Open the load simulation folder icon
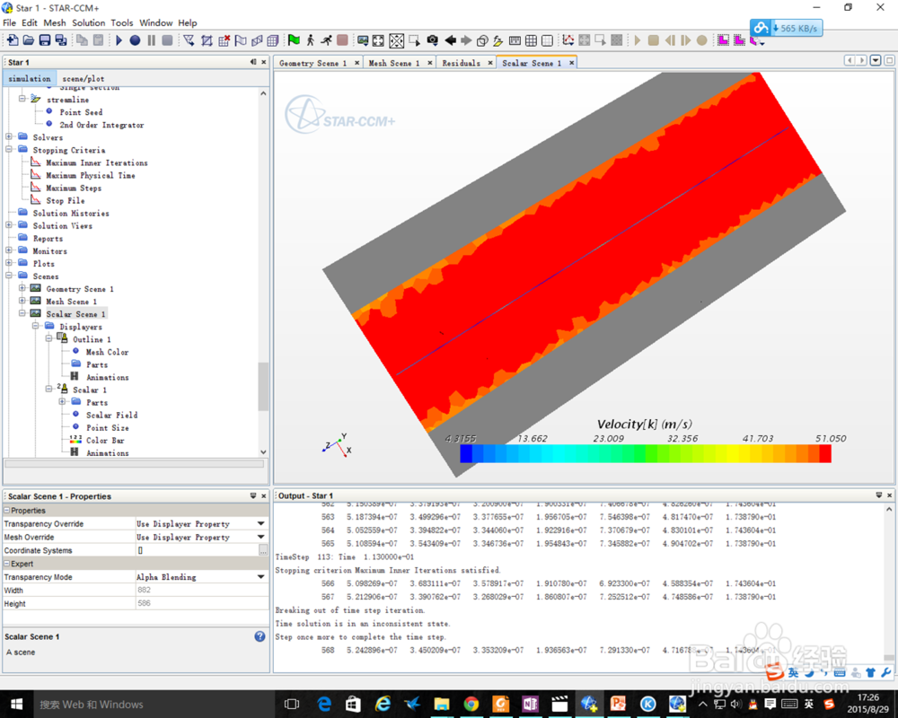This screenshot has height=718, width=898. [x=28, y=40]
